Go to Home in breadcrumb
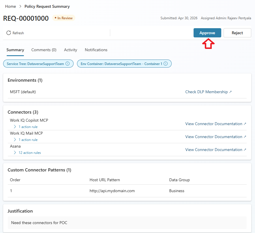This screenshot has height=233, width=255. pyautogui.click(x=11, y=6)
